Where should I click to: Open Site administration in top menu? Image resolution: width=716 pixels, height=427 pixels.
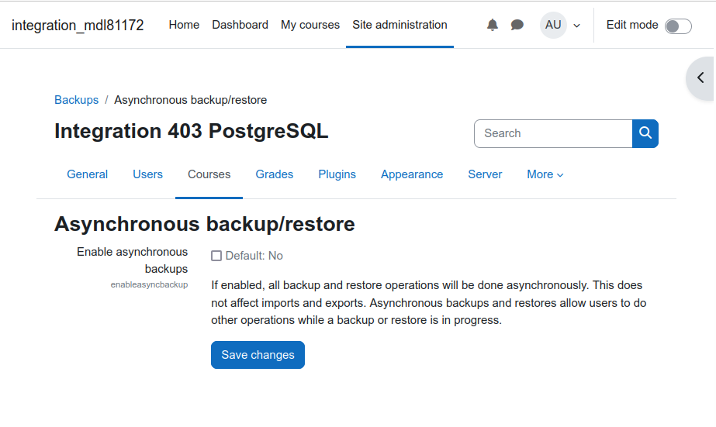(400, 25)
